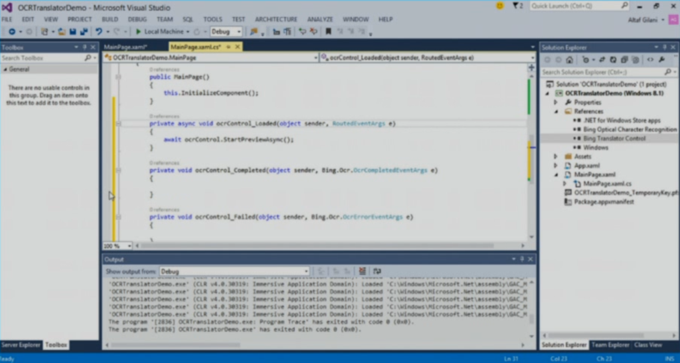The height and width of the screenshot is (363, 680).
Task: Click the View Code icon in Solution Explorer
Action: coord(650,60)
